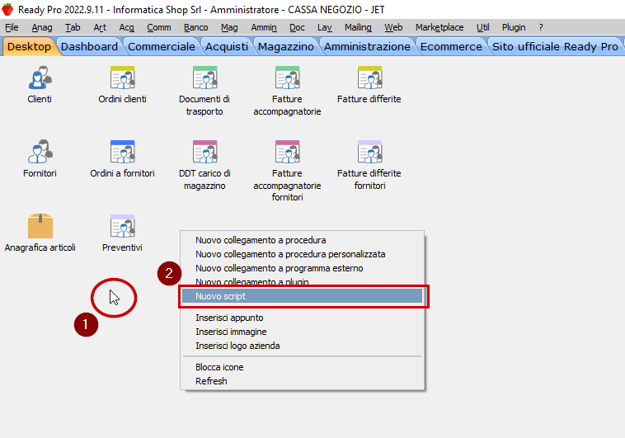625x438 pixels.
Task: Switch to the Ecommerce tab
Action: coord(451,46)
